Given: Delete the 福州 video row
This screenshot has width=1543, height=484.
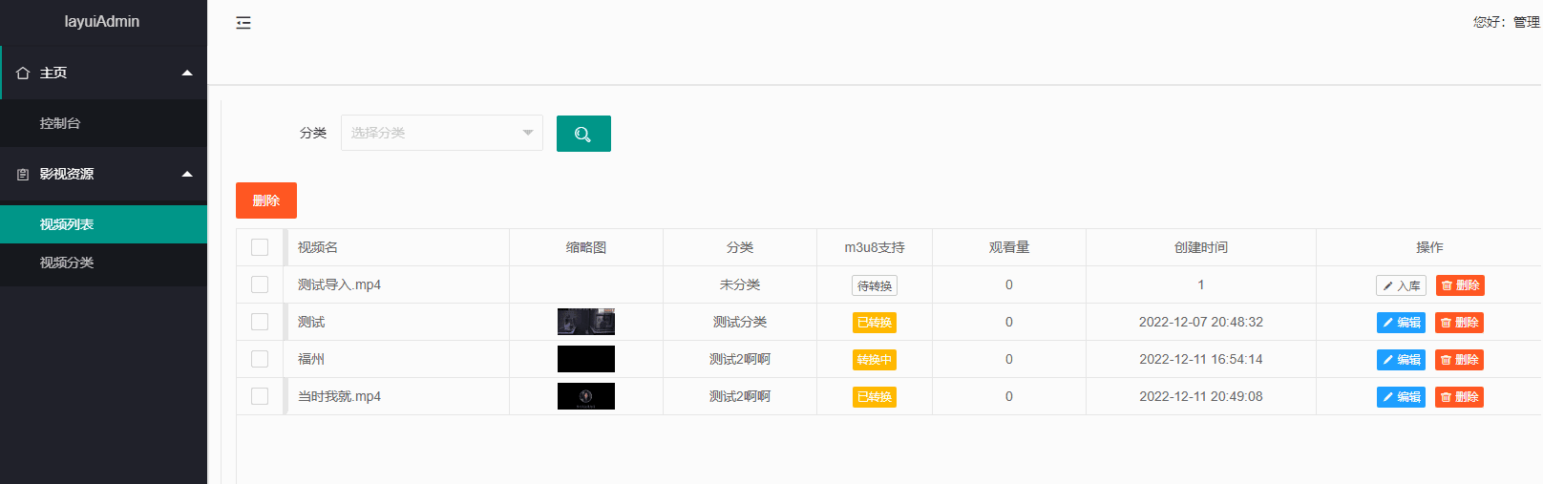Looking at the screenshot, I should [1459, 360].
